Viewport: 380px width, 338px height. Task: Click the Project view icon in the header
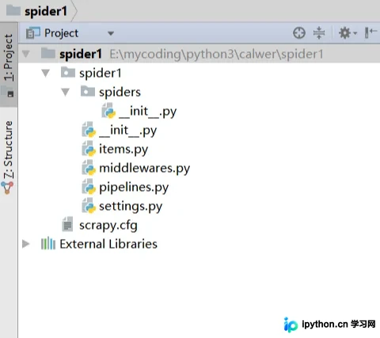click(x=33, y=33)
